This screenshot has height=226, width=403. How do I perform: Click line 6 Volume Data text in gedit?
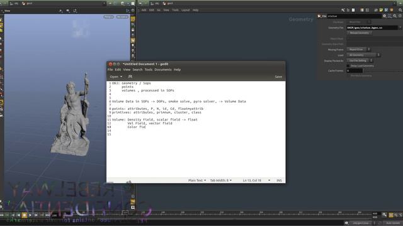tap(179, 102)
